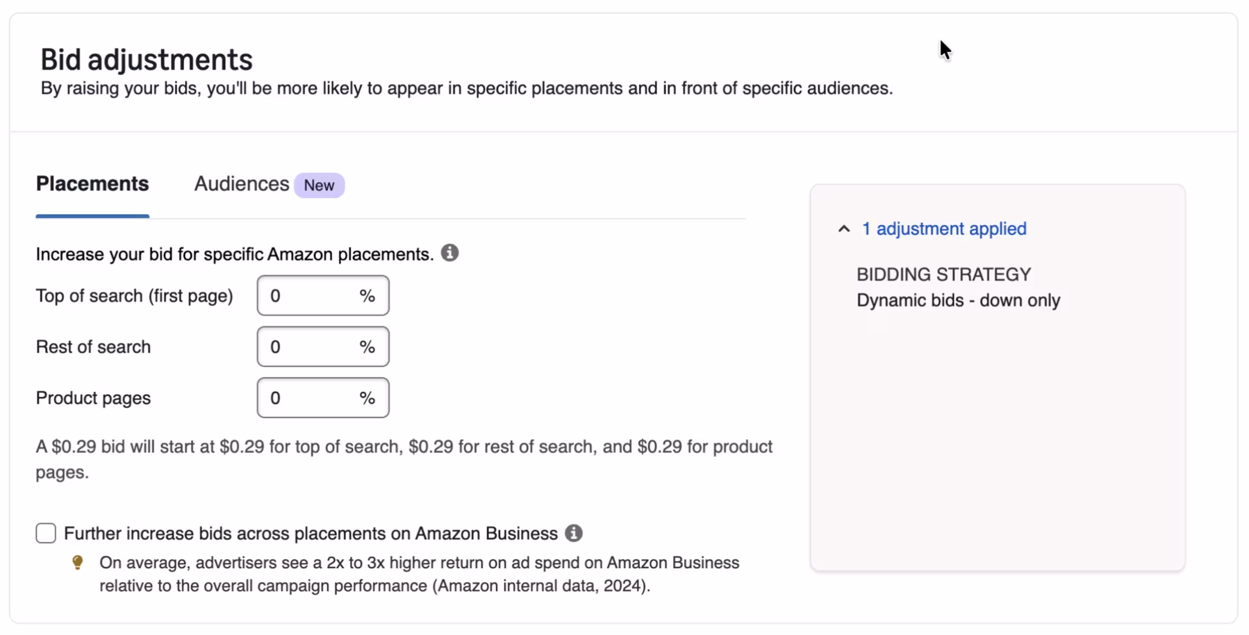The width and height of the screenshot is (1249, 635).
Task: Enable the Amazon Business bid increase checkbox
Action: (x=46, y=533)
